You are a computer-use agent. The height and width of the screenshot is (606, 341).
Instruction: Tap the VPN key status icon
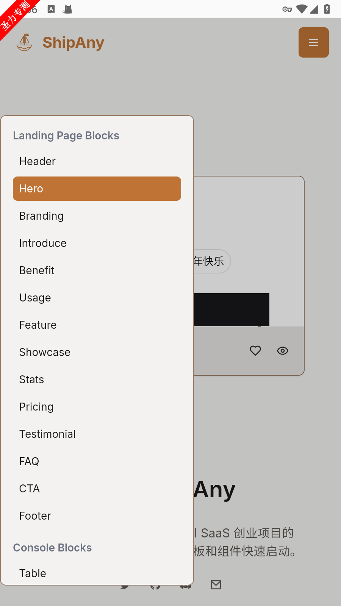tap(287, 9)
